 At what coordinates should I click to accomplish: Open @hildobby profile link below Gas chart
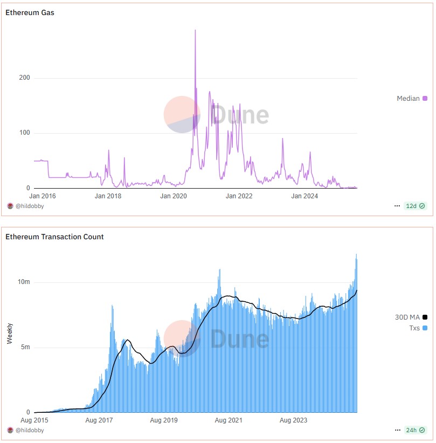[30, 206]
